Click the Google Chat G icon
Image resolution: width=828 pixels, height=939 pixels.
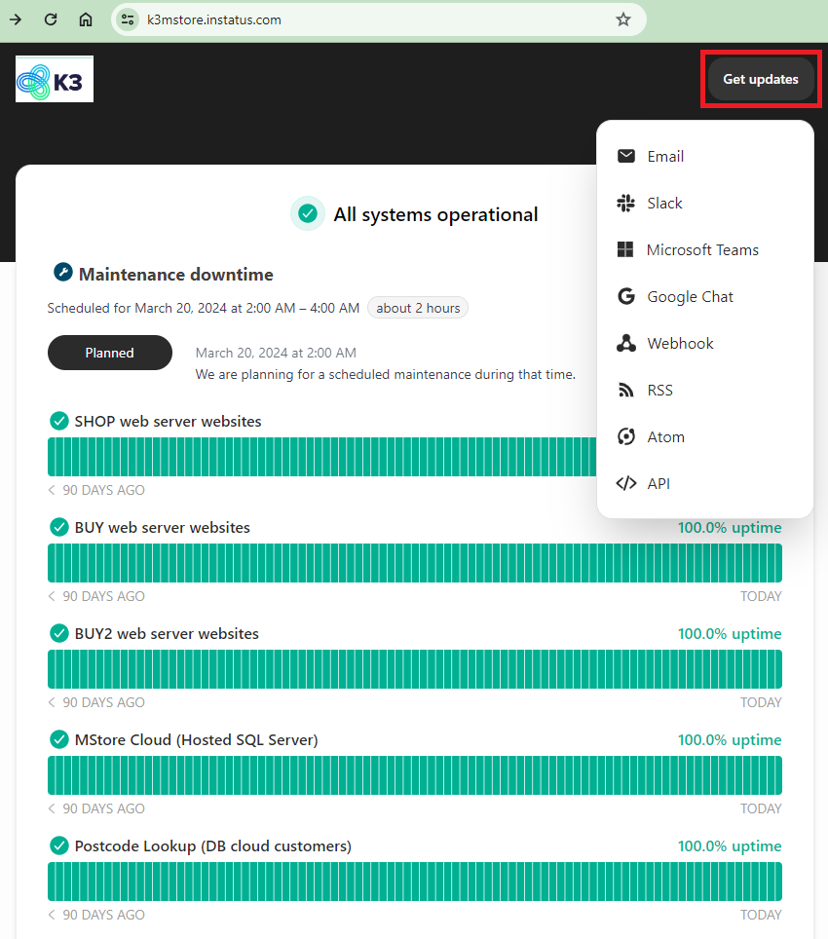tap(626, 296)
